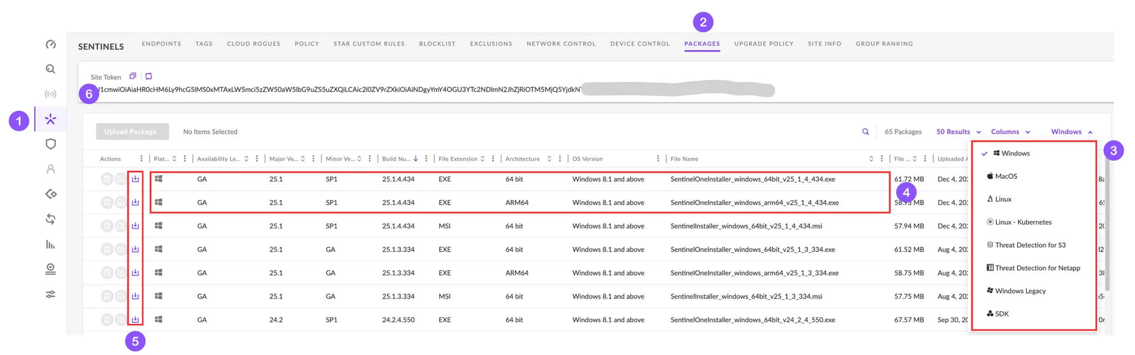The width and height of the screenshot is (1135, 355).
Task: Open the OS Version column kebab menu
Action: coord(658,159)
